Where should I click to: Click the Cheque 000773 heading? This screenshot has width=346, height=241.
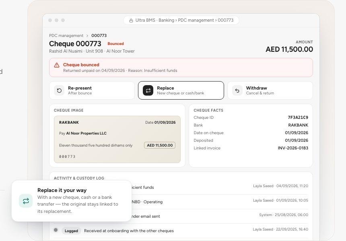coord(75,44)
